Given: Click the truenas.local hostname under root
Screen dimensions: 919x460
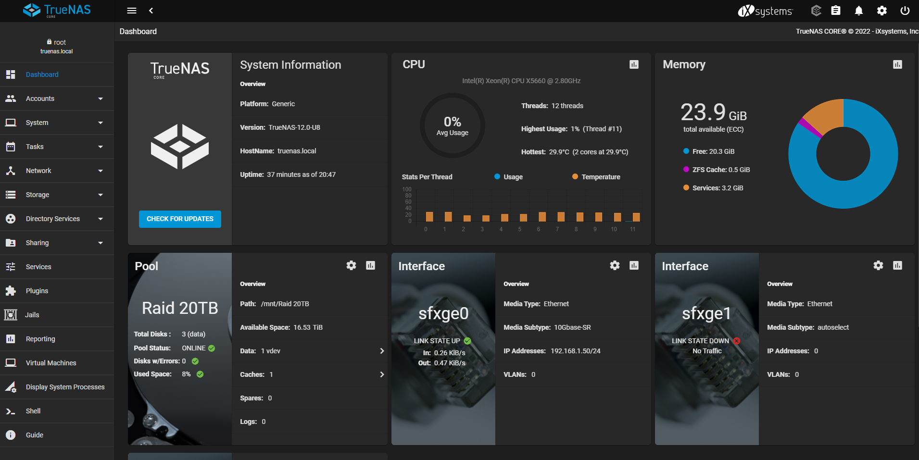Looking at the screenshot, I should 57,51.
